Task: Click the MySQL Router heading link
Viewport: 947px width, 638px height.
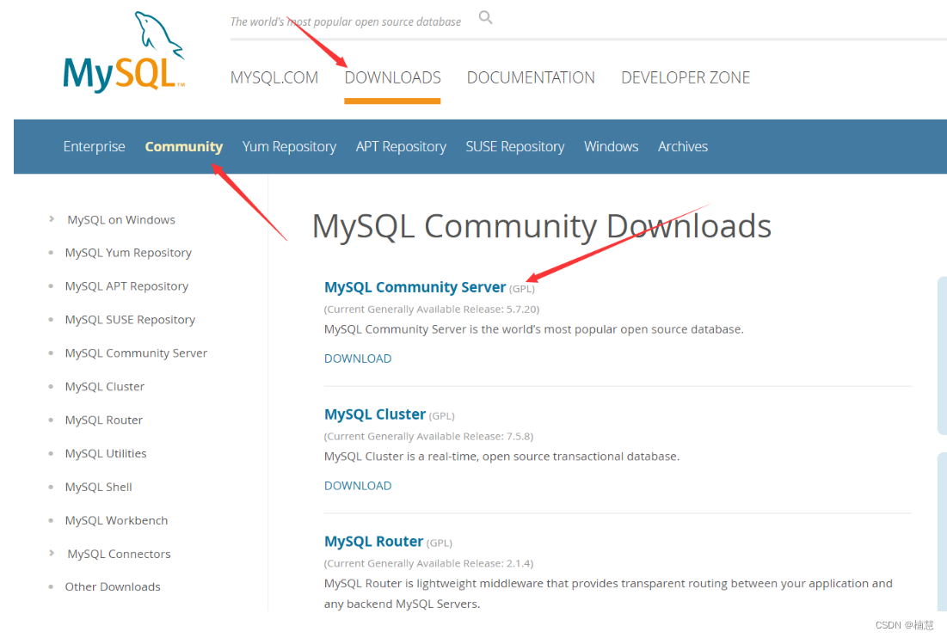Action: [374, 542]
